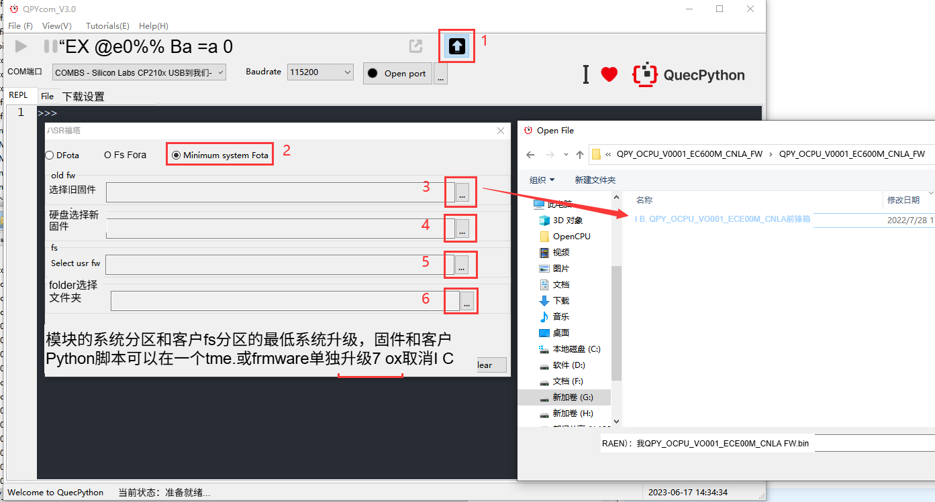Viewport: 935px width, 502px height.
Task: Select file QPY_OCPU_VO001_ECE00M_CNLA in list
Action: (722, 219)
